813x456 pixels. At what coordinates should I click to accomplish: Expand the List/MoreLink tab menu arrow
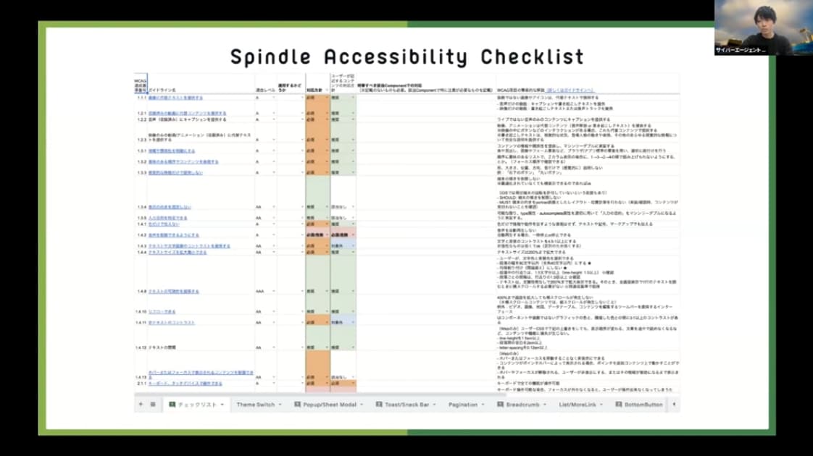point(601,405)
